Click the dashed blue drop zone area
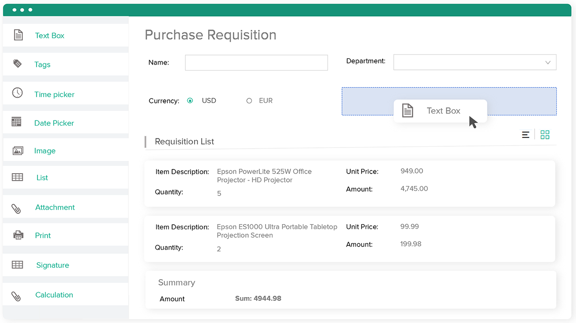The image size is (576, 323). tap(367, 101)
